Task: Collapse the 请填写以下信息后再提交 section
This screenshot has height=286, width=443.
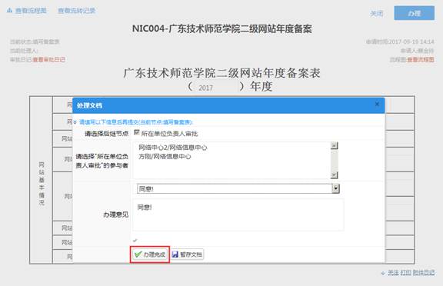Action: coord(75,122)
